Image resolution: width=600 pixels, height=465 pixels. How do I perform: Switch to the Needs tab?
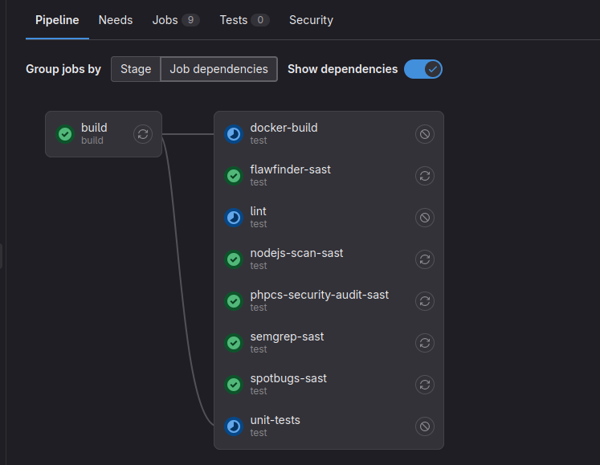(116, 20)
